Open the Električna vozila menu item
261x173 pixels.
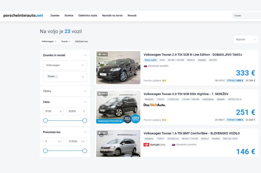88,15
